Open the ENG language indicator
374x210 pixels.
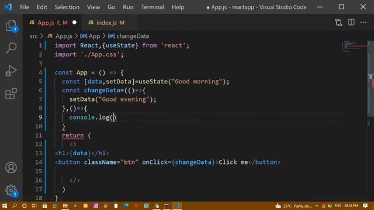click(338, 206)
